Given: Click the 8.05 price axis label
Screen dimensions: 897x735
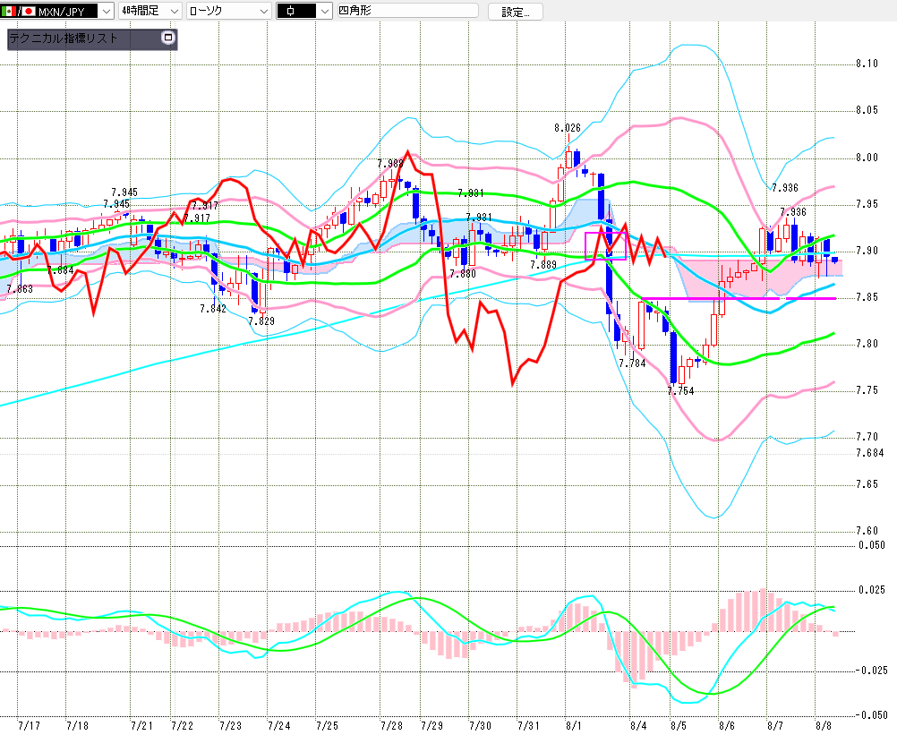Looking at the screenshot, I should click(867, 110).
